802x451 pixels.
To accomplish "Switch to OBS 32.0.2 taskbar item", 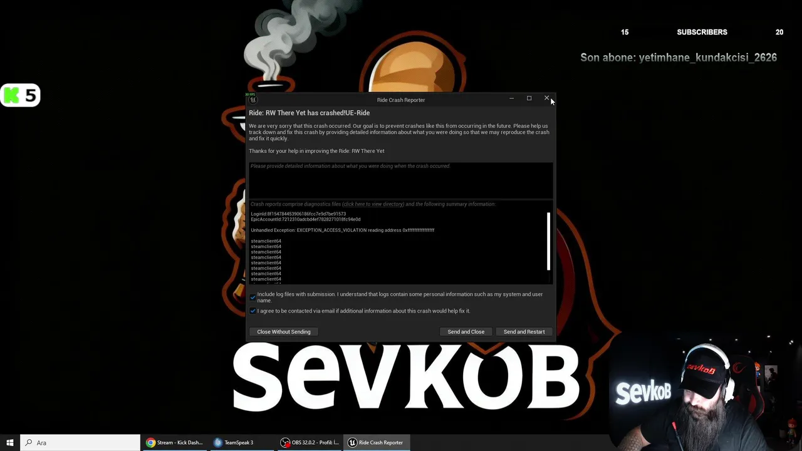I will pyautogui.click(x=310, y=443).
